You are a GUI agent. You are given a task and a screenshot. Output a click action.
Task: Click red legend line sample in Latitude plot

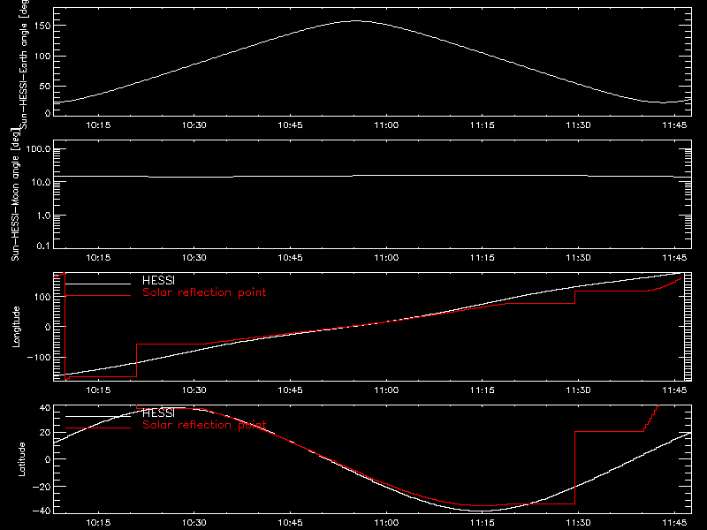pyautogui.click(x=98, y=428)
